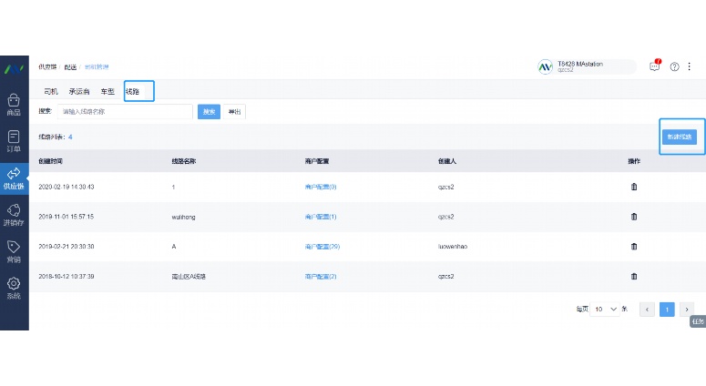Click the 导出 export button
The width and height of the screenshot is (706, 386).
235,112
